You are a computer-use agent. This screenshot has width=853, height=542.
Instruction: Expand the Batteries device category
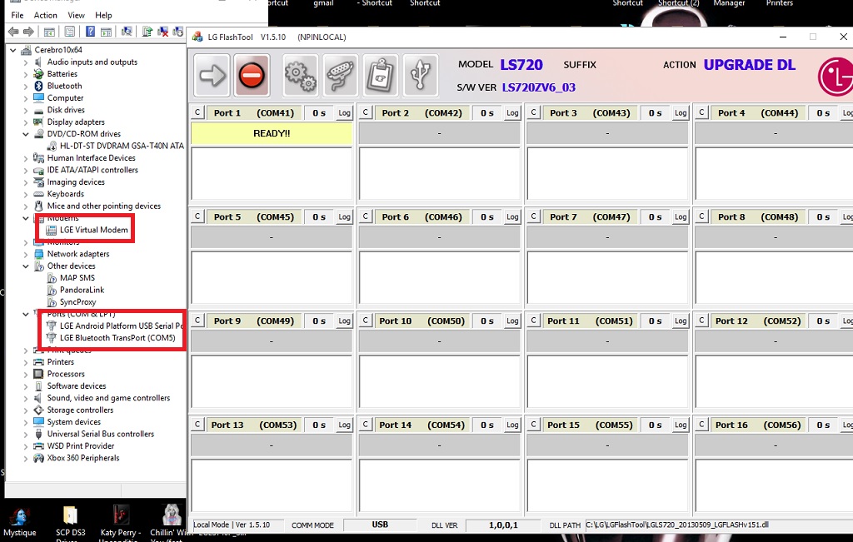tap(26, 74)
